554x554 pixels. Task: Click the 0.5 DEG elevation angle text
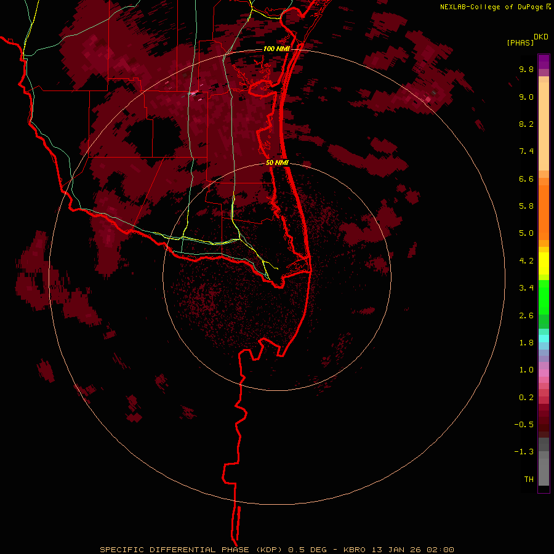(x=307, y=550)
